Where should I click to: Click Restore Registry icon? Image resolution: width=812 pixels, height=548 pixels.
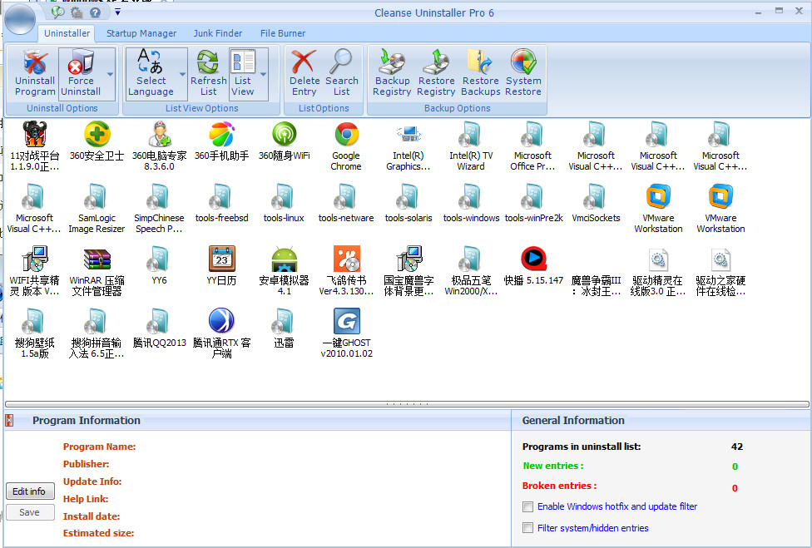tap(436, 62)
